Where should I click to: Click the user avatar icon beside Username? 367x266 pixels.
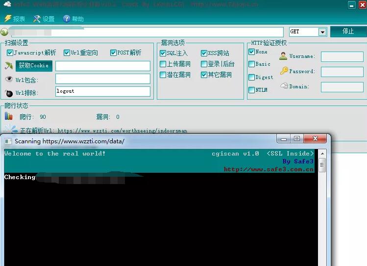283,56
